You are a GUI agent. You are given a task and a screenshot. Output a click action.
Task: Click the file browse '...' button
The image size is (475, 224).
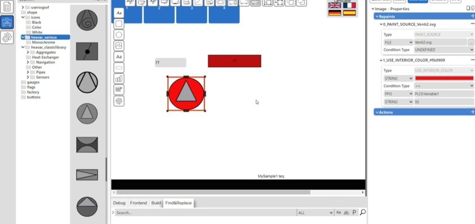[471, 42]
